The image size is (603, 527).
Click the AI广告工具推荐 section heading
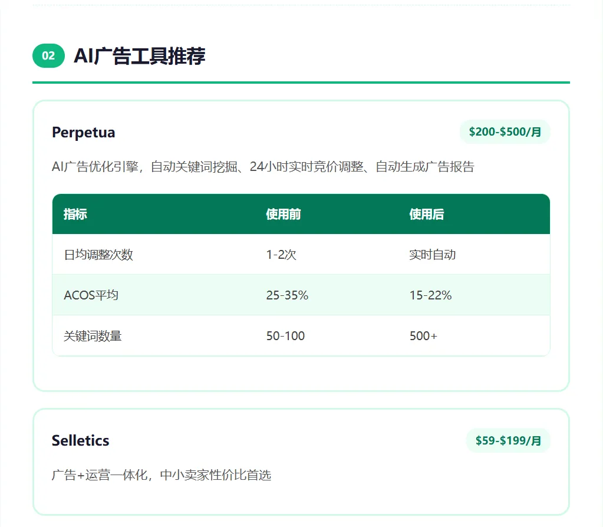[140, 56]
